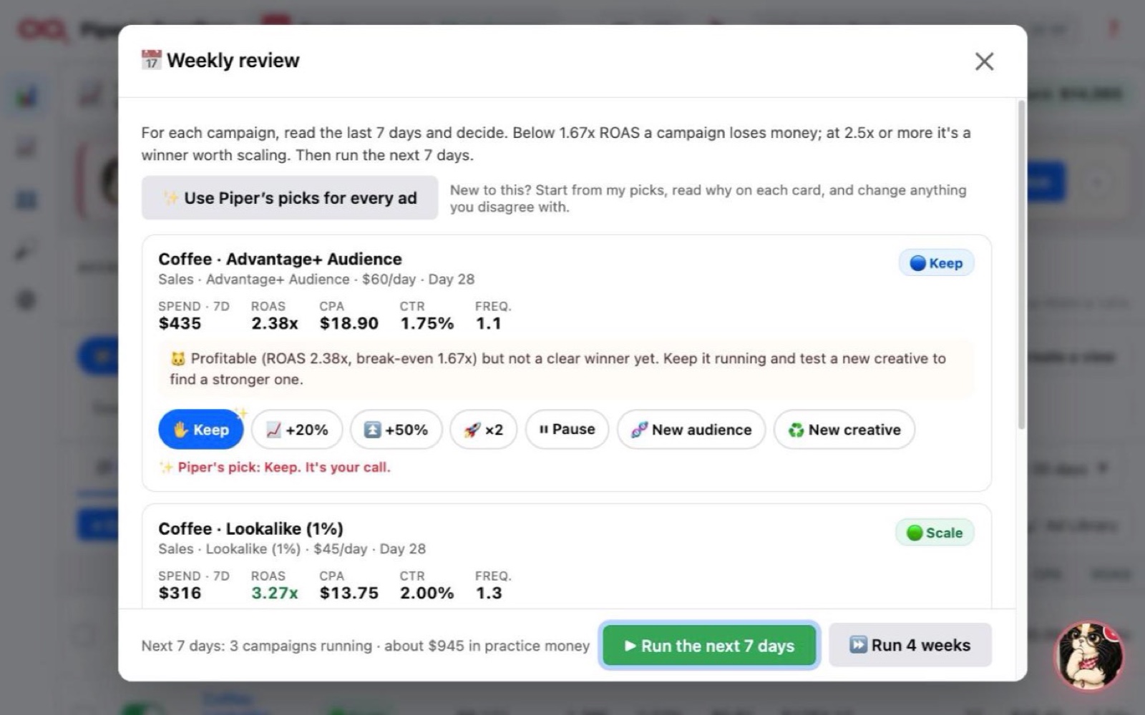This screenshot has height=715, width=1145.
Task: Close the Weekly review dialog
Action: (x=984, y=61)
